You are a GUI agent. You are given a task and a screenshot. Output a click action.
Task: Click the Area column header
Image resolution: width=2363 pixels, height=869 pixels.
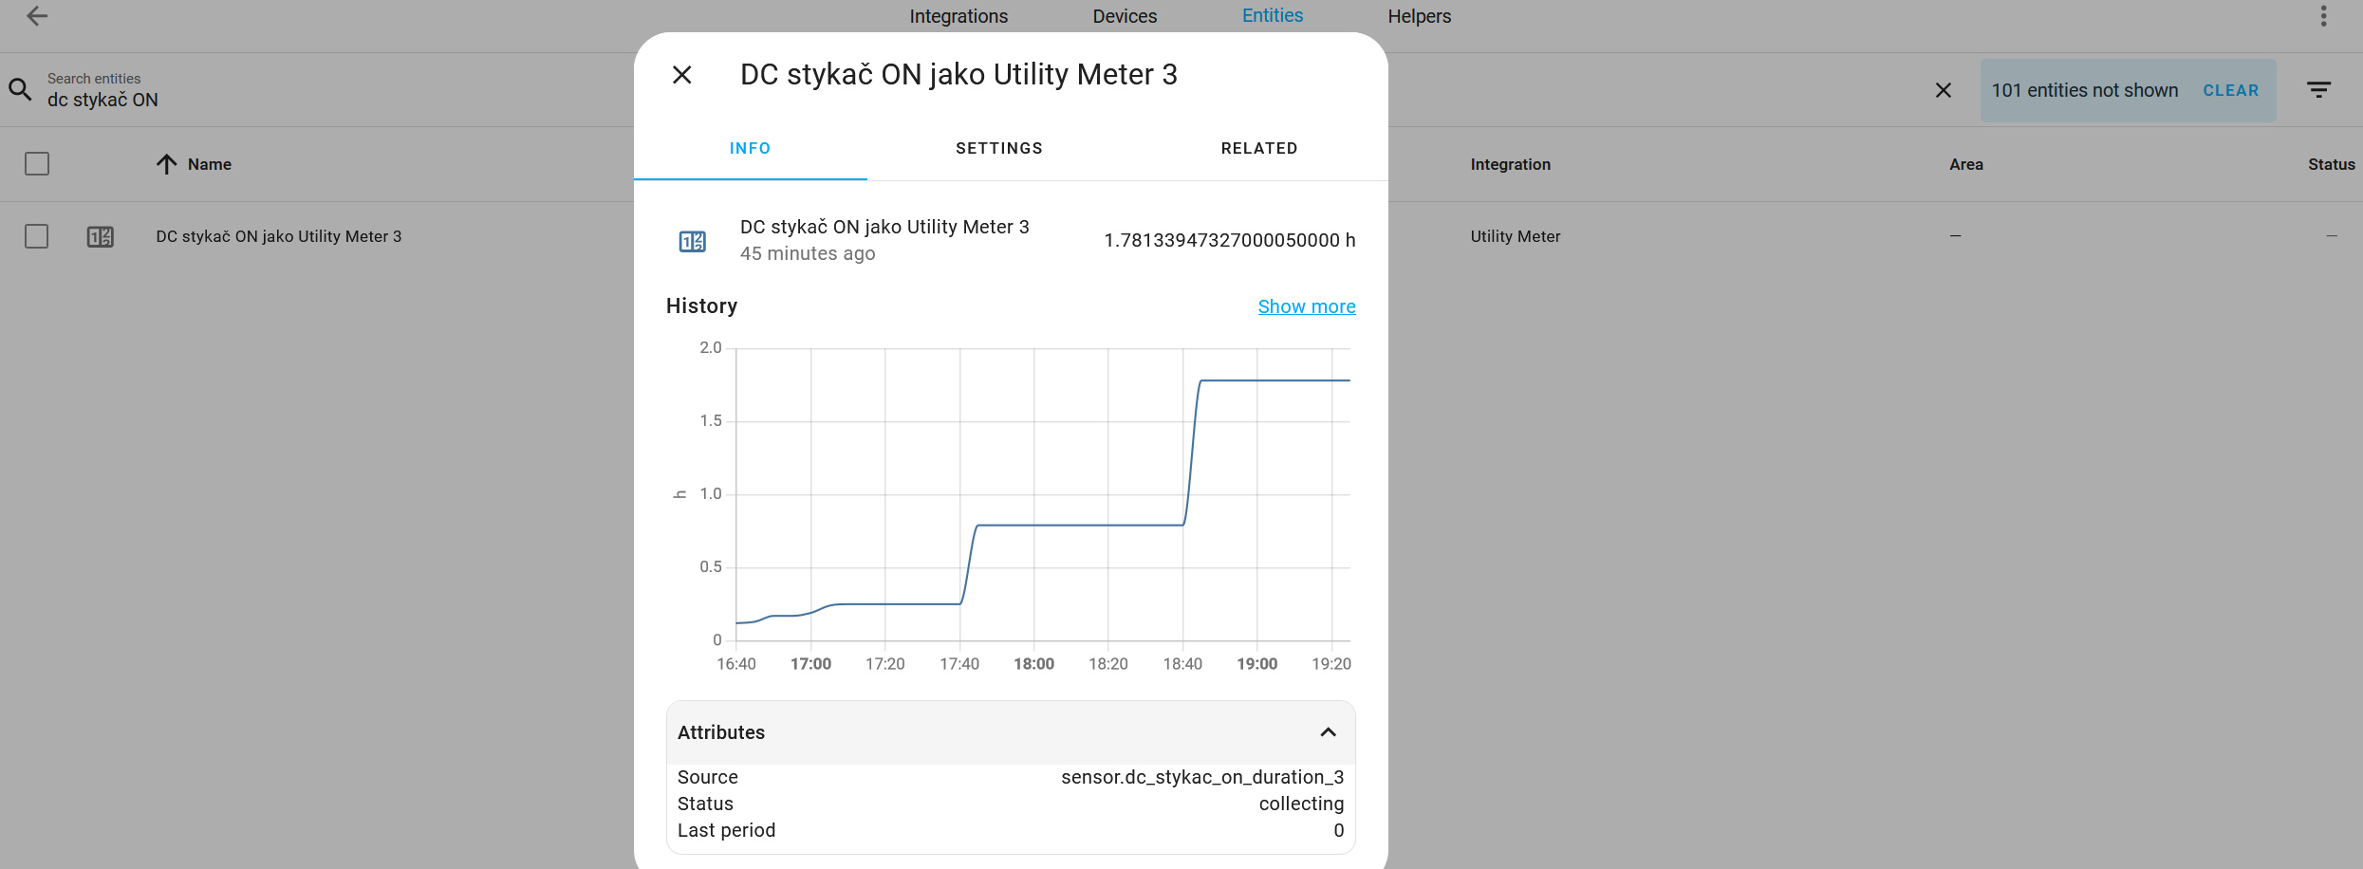1965,164
